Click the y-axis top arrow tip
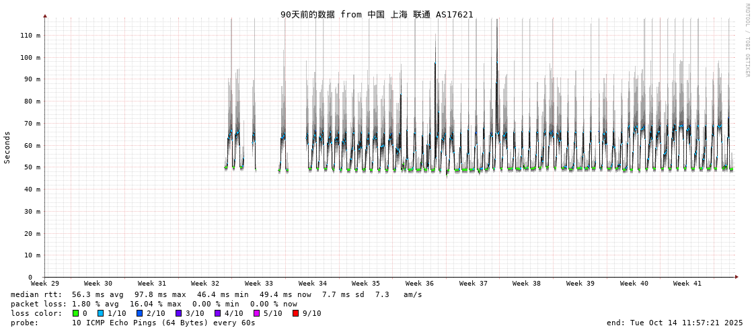The height and width of the screenshot is (332, 754). point(45,15)
